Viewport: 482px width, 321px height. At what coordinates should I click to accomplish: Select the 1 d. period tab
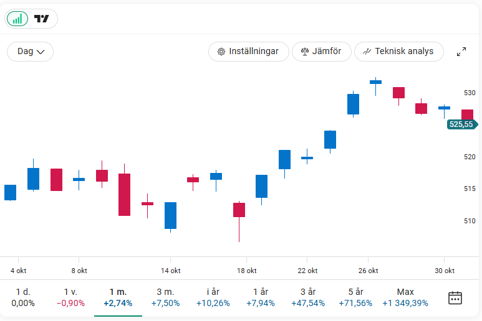point(23,297)
